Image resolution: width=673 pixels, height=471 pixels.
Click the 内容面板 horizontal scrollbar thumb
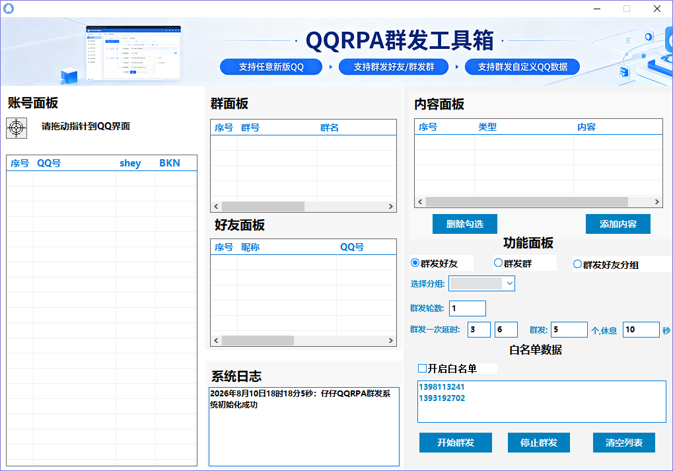click(527, 201)
